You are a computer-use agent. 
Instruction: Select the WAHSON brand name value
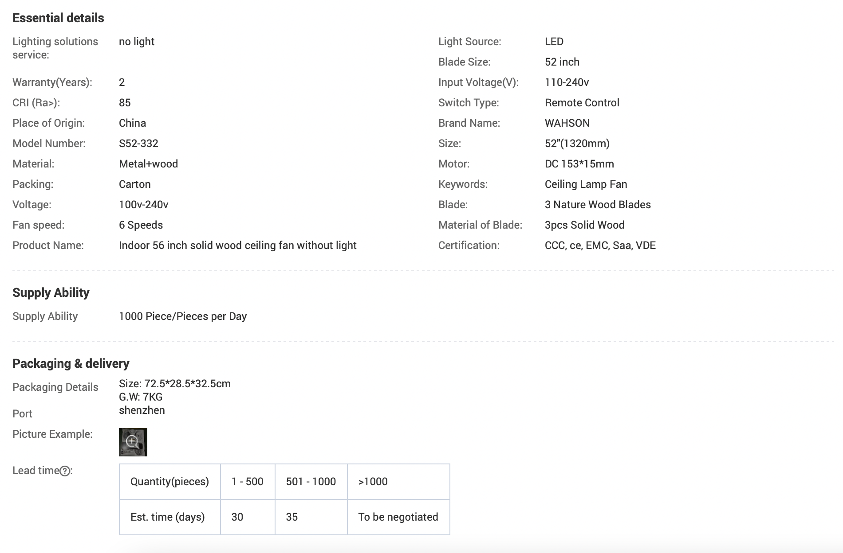pos(567,123)
